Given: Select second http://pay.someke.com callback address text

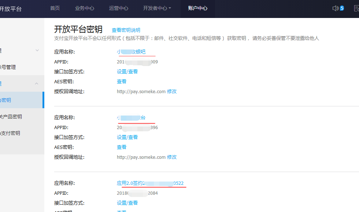Looking at the screenshot, I should click(x=141, y=157).
